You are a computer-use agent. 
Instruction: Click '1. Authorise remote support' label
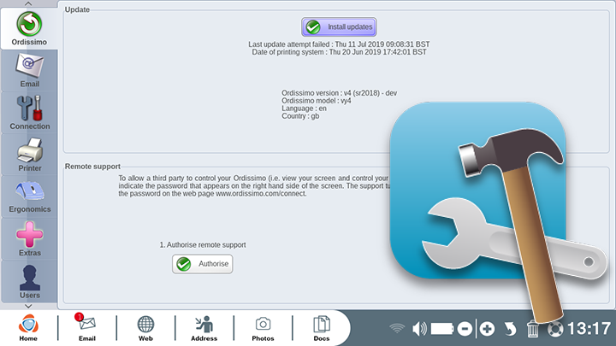(x=202, y=245)
